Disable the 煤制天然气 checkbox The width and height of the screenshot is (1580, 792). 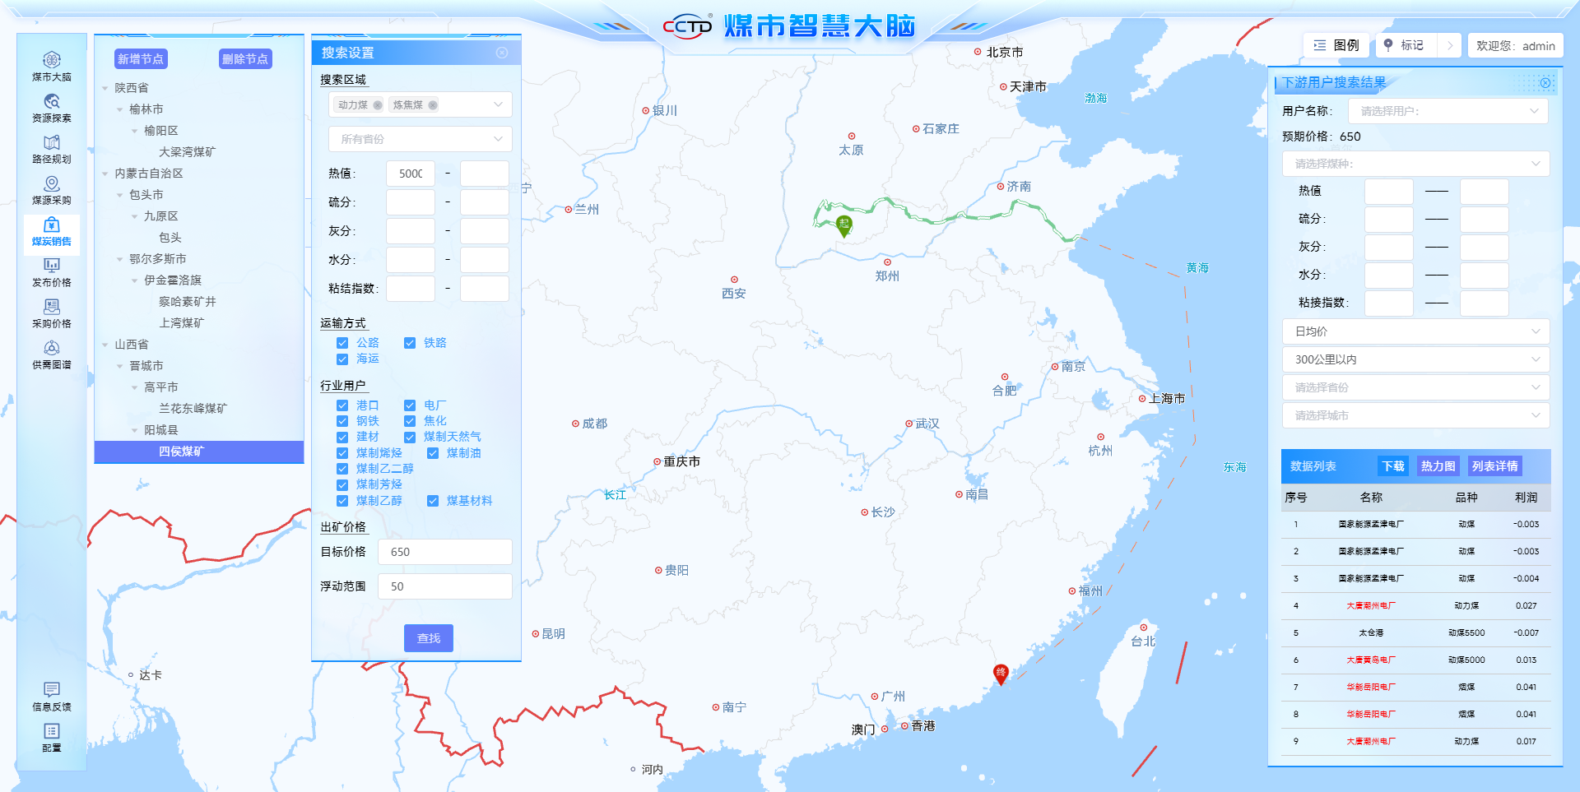[410, 437]
